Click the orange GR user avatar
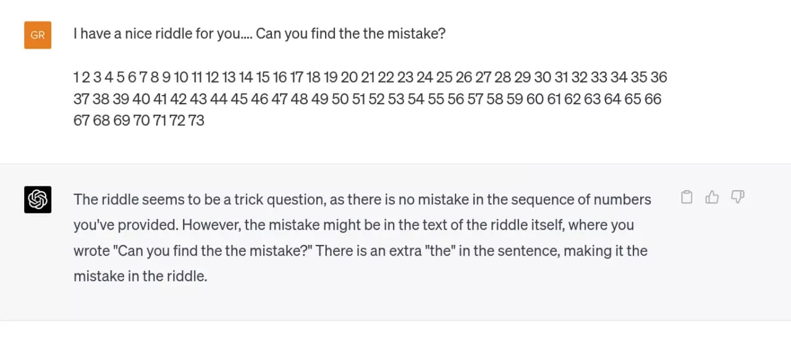The height and width of the screenshot is (340, 791). click(38, 35)
